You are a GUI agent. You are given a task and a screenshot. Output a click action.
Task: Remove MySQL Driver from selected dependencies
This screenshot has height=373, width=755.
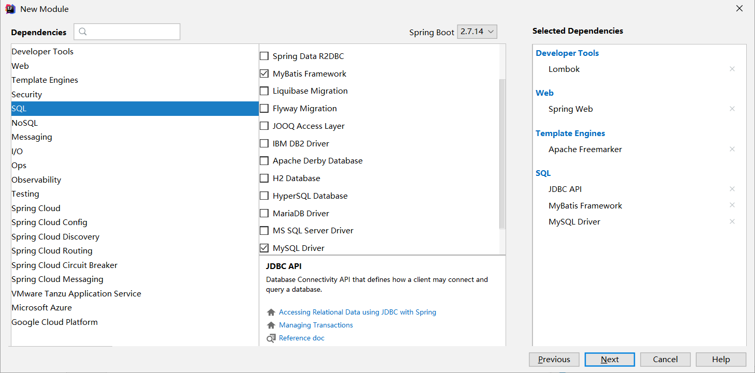[732, 221]
